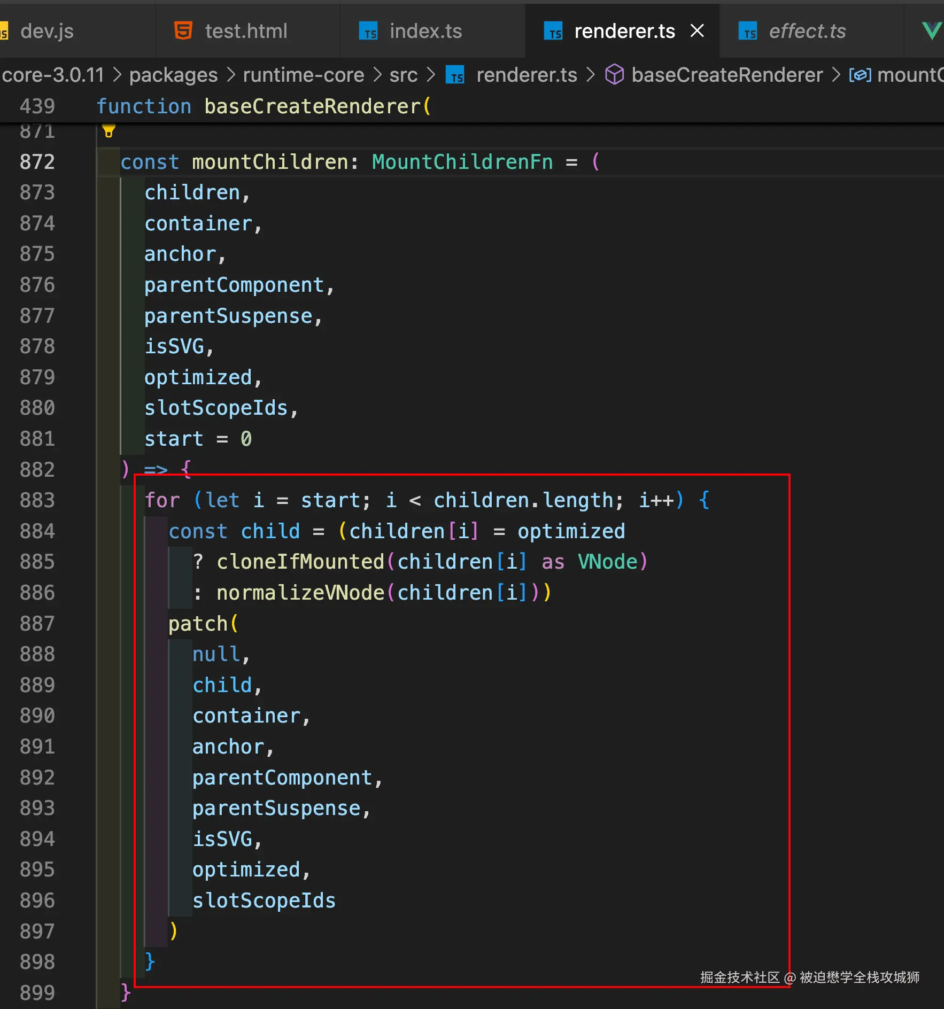Click the 'parentComponent,' parameter on line 876

pos(239,285)
